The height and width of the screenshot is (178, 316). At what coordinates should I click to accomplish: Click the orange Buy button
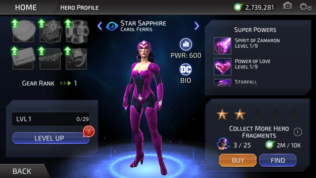(238, 160)
